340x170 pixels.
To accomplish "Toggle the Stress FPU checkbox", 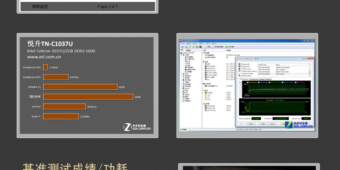I will pos(242,67).
